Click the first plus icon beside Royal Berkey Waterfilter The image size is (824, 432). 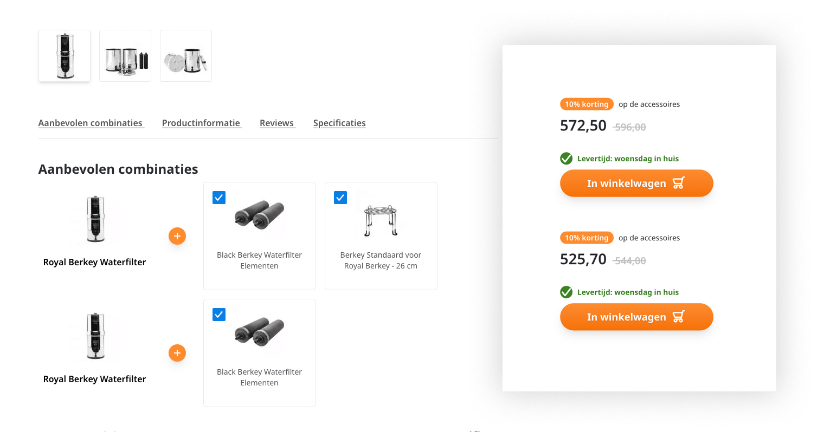tap(177, 236)
